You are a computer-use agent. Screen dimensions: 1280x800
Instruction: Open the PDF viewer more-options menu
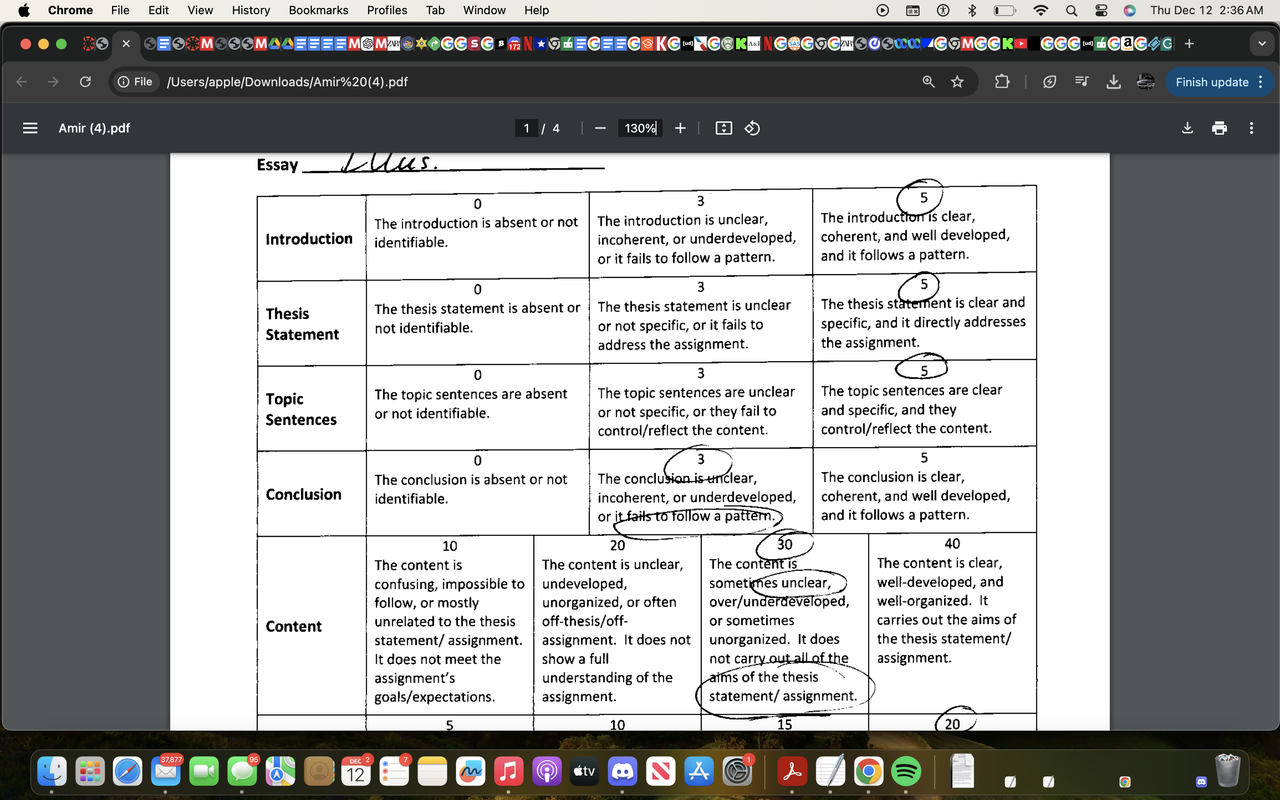tap(1252, 128)
